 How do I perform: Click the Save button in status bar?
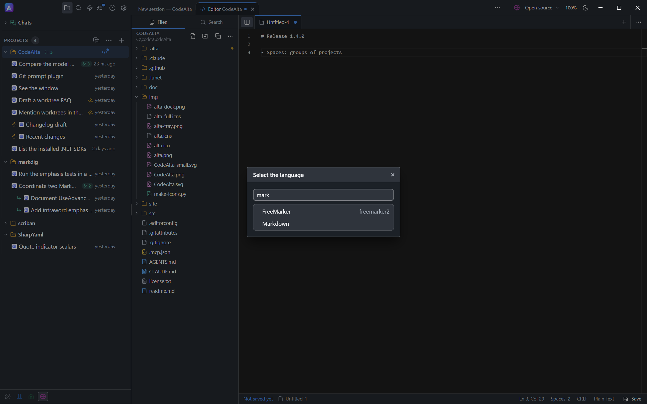(x=632, y=399)
